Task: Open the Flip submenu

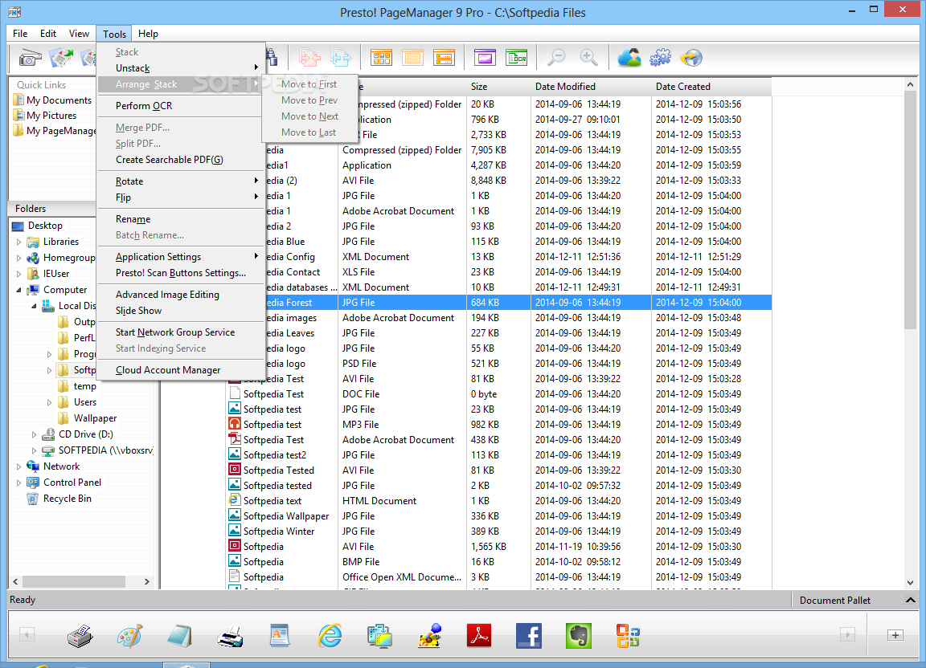Action: pyautogui.click(x=180, y=197)
